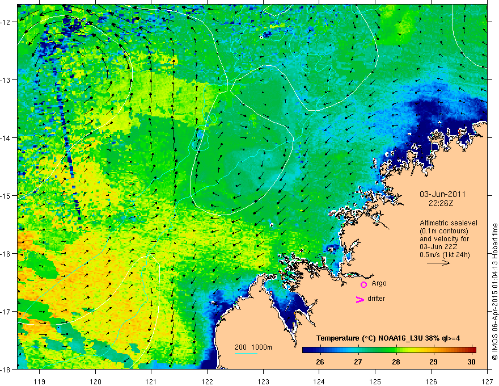Click the -13 latitude axis label
The width and height of the screenshot is (499, 386).
pyautogui.click(x=6, y=80)
